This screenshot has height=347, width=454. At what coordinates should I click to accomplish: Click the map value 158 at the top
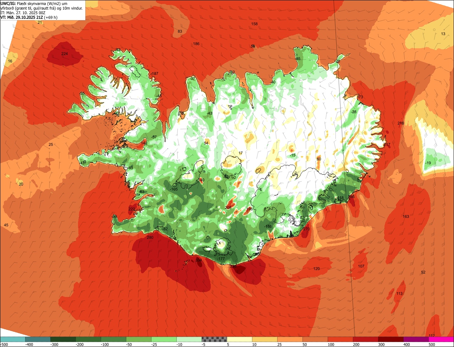pos(254,24)
